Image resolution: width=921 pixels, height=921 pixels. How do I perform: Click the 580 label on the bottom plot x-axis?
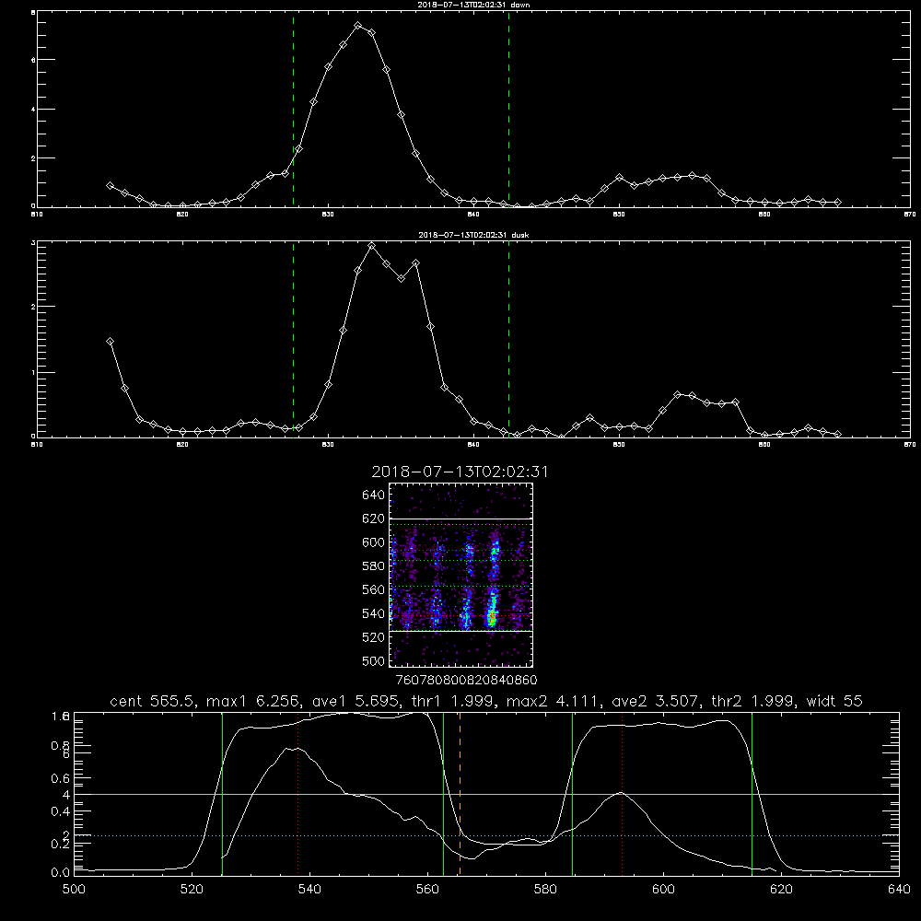pos(545,890)
